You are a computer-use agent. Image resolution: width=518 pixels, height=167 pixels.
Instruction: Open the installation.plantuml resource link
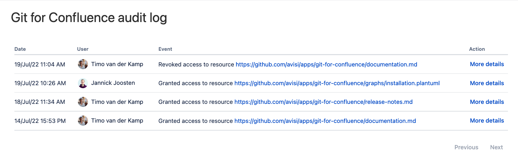pos(337,83)
